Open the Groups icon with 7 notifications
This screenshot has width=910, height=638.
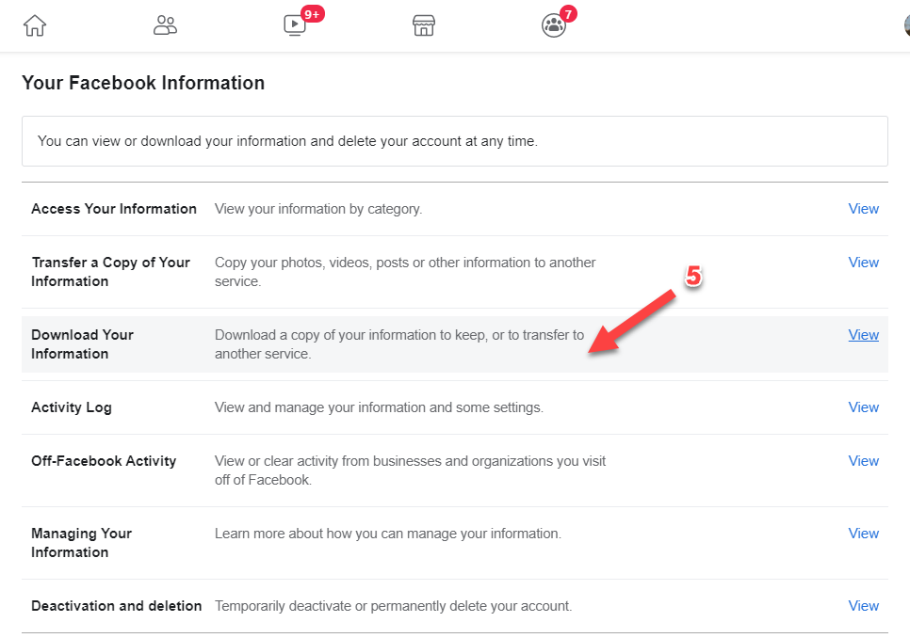tap(554, 25)
